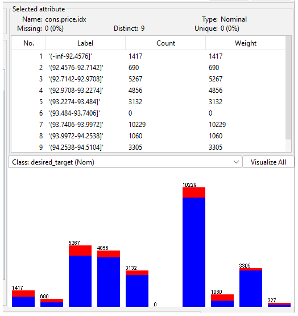Sort table by Count column header
Image resolution: width=298 pixels, height=316 pixels.
165,43
